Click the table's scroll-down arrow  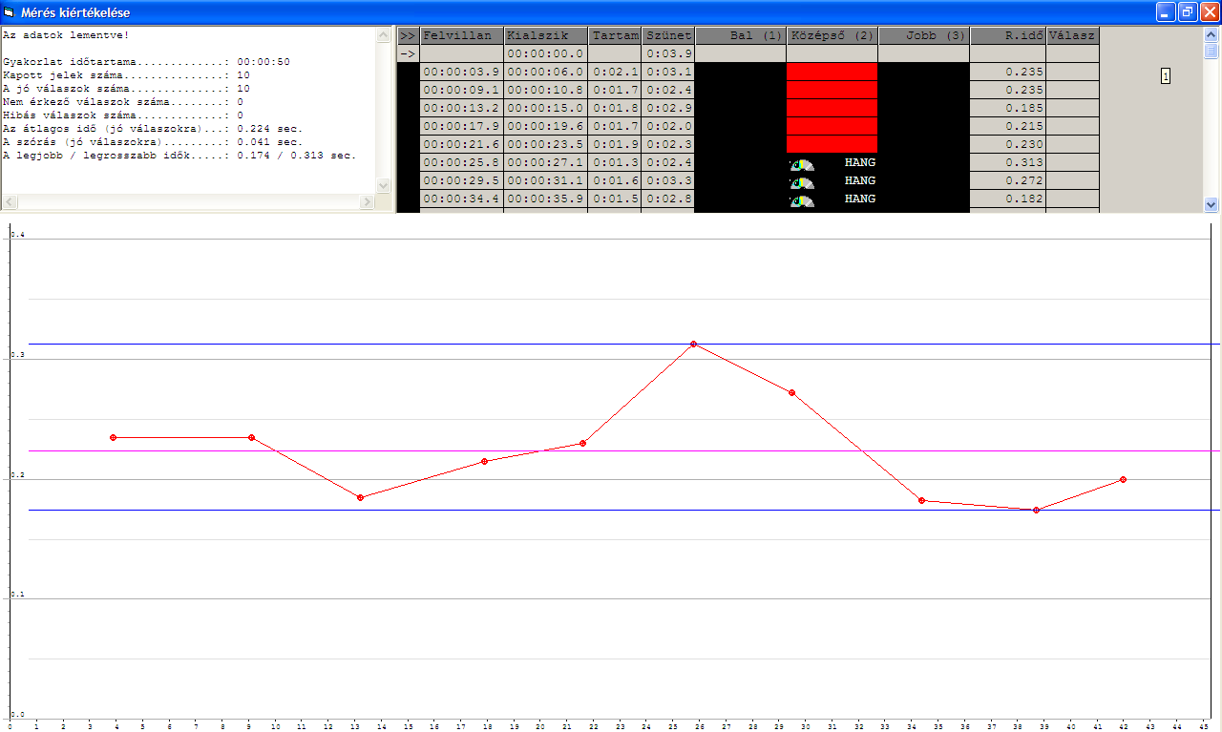click(x=1211, y=204)
